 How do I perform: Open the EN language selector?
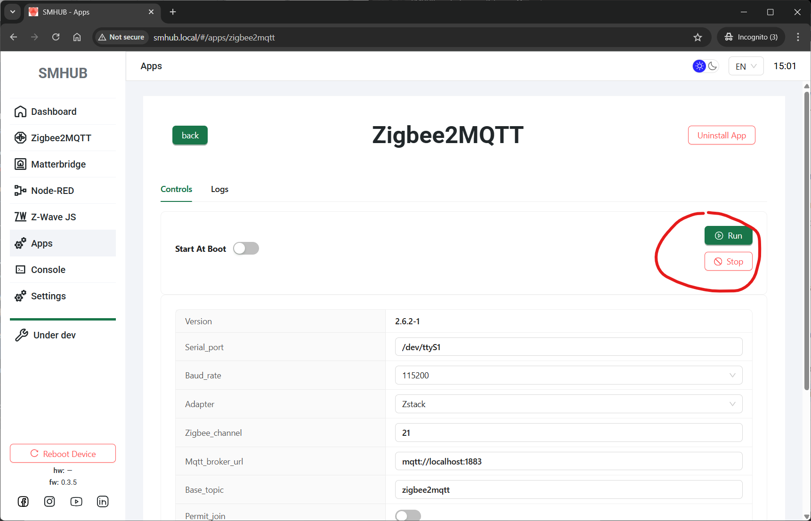746,66
